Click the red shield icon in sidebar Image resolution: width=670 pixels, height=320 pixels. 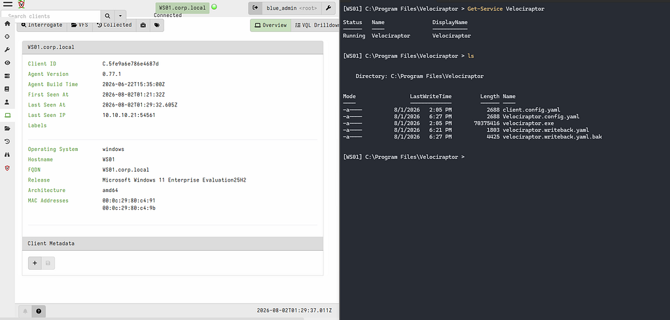(x=7, y=168)
